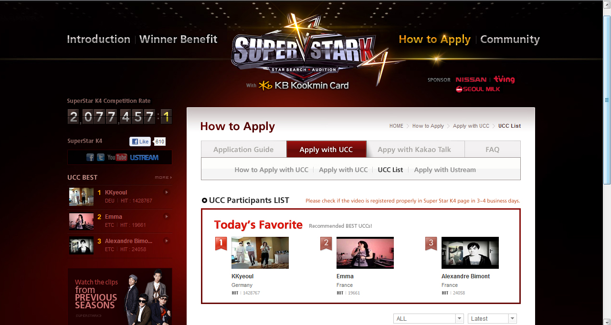Open the tving sponsor logo
Viewport: 611px width, 325px height.
point(504,80)
